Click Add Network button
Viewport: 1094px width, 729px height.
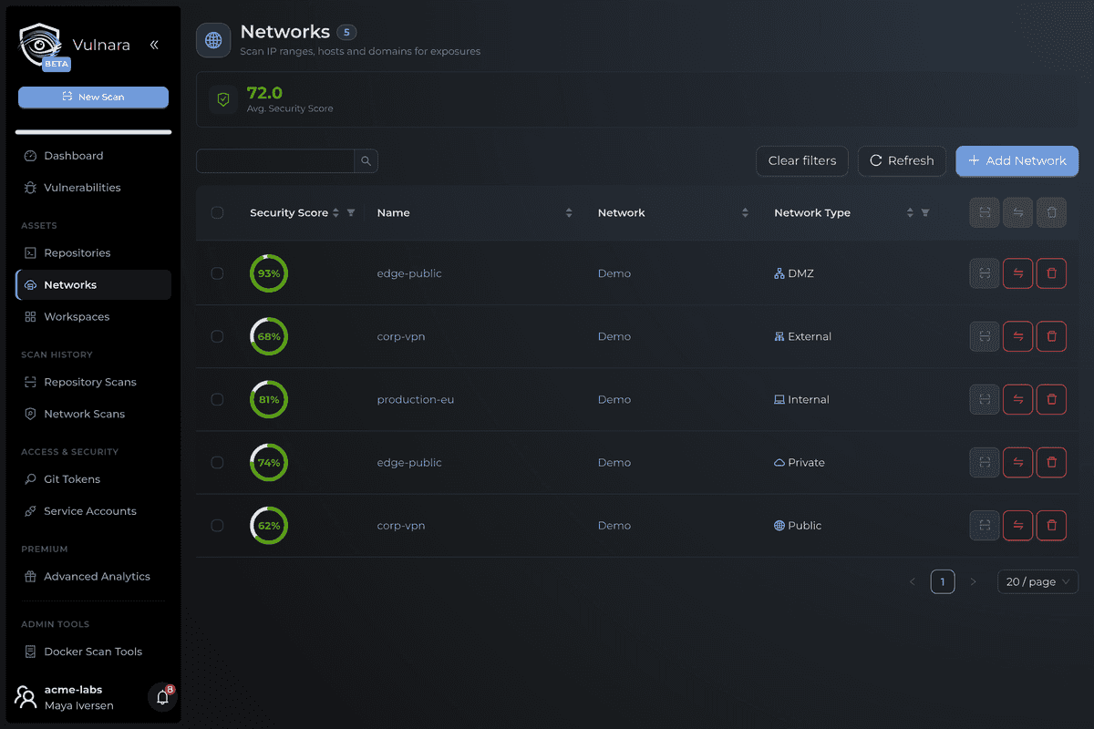coord(1017,161)
